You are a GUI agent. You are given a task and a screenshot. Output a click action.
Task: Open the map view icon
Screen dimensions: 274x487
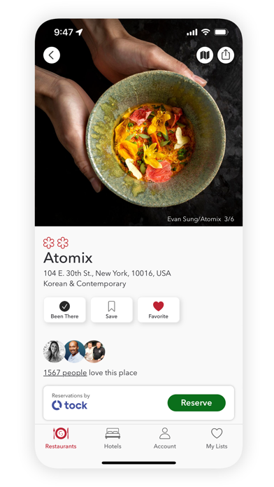[x=205, y=55]
